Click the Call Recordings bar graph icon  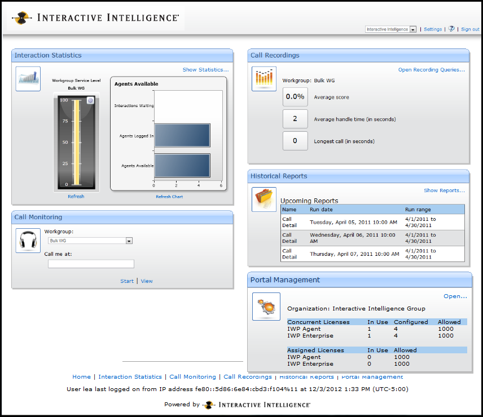click(264, 79)
